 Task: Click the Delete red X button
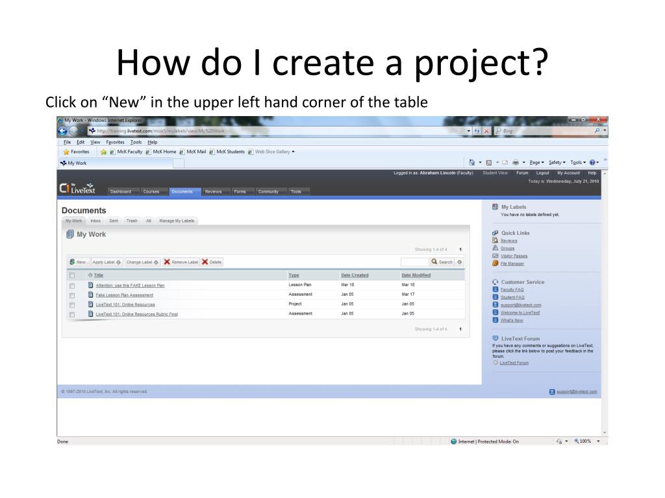212,262
